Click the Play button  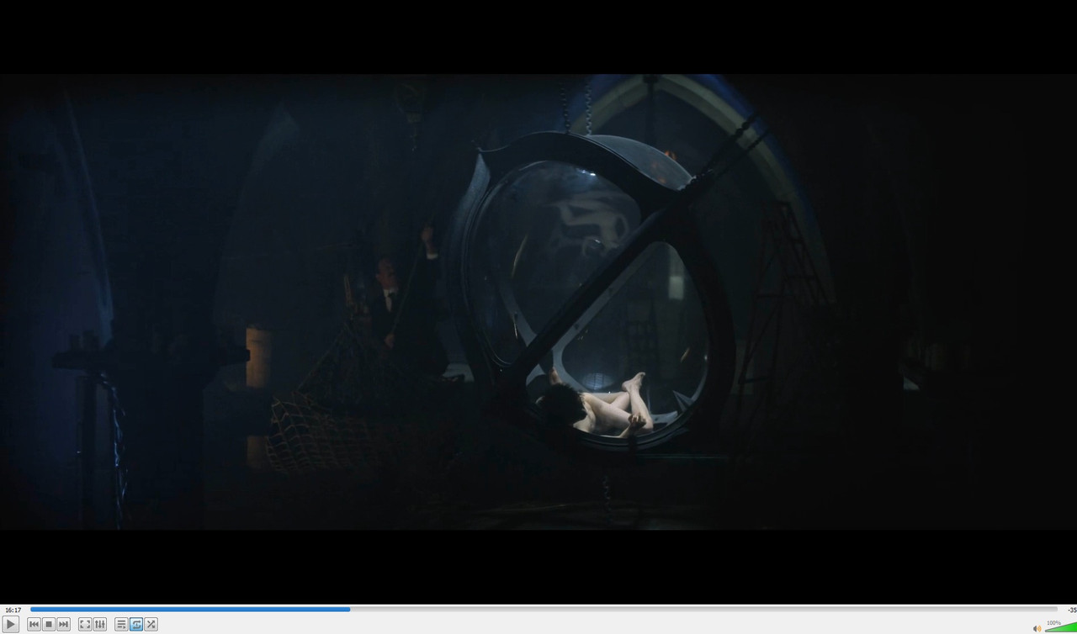pos(10,624)
